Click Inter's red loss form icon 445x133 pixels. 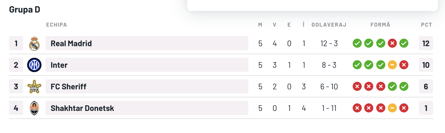[404, 65]
